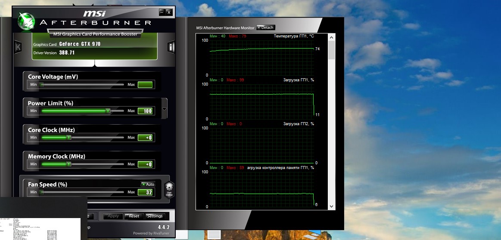501x240 pixels.
Task: Open the information i side button
Action: pyautogui.click(x=171, y=47)
